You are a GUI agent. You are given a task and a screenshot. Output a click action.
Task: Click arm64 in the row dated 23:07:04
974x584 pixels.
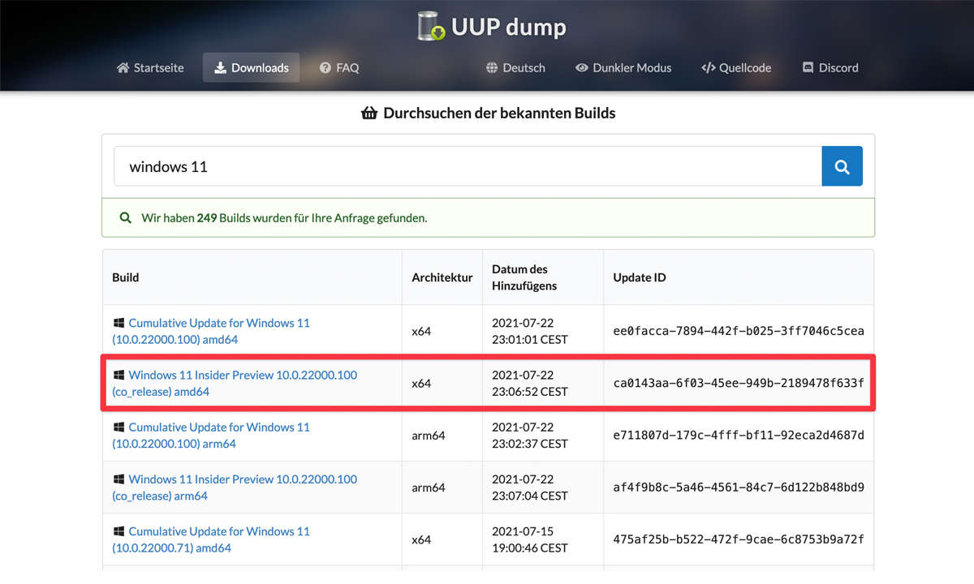tap(429, 487)
